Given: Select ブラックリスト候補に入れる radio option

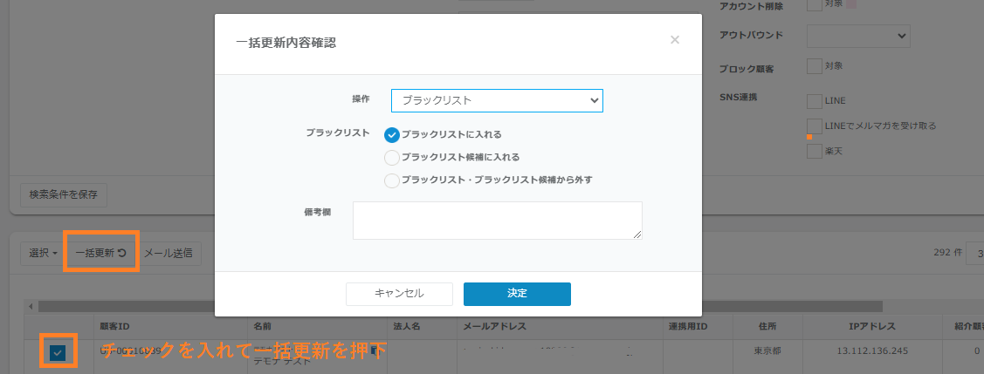Looking at the screenshot, I should coord(392,158).
